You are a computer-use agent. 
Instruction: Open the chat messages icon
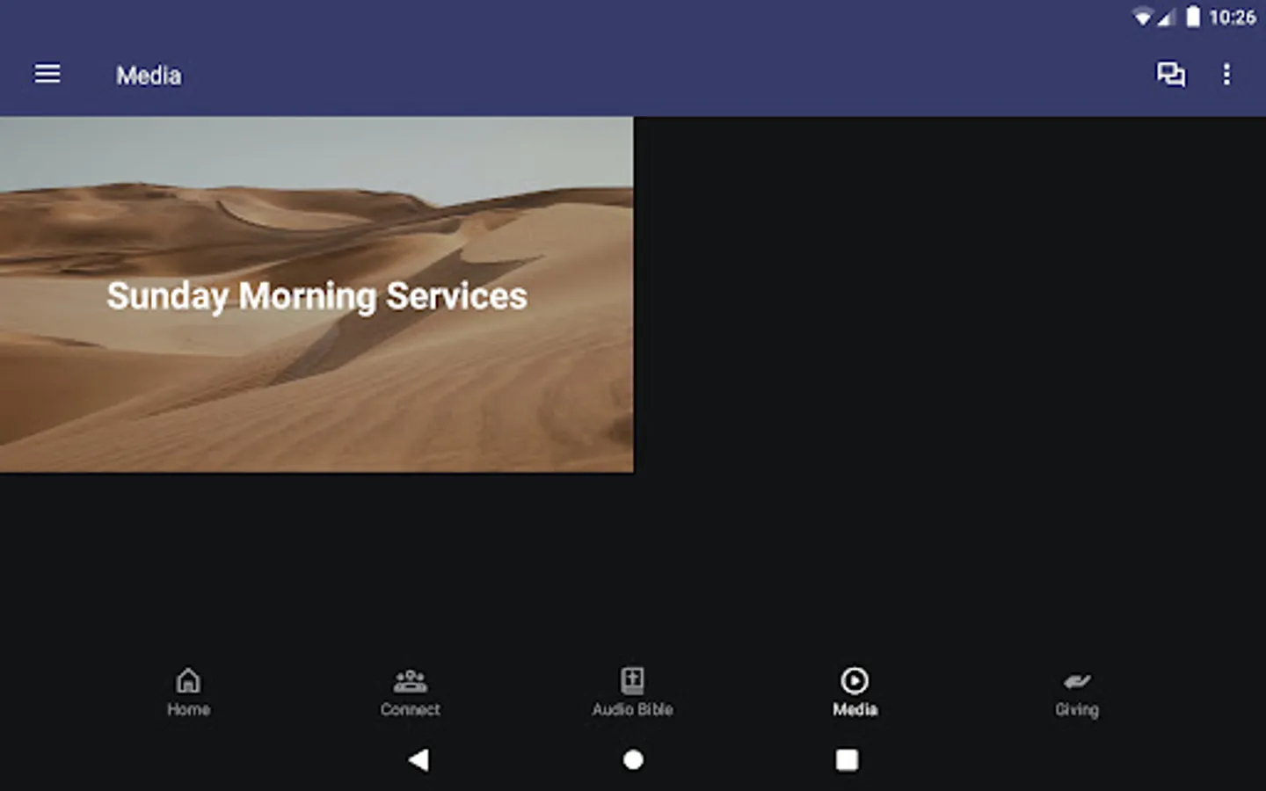pos(1170,74)
